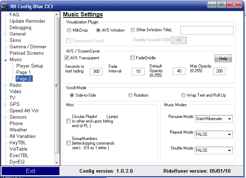Open the Player Setup page
Screen dimensions: 246x178
tap(30, 66)
